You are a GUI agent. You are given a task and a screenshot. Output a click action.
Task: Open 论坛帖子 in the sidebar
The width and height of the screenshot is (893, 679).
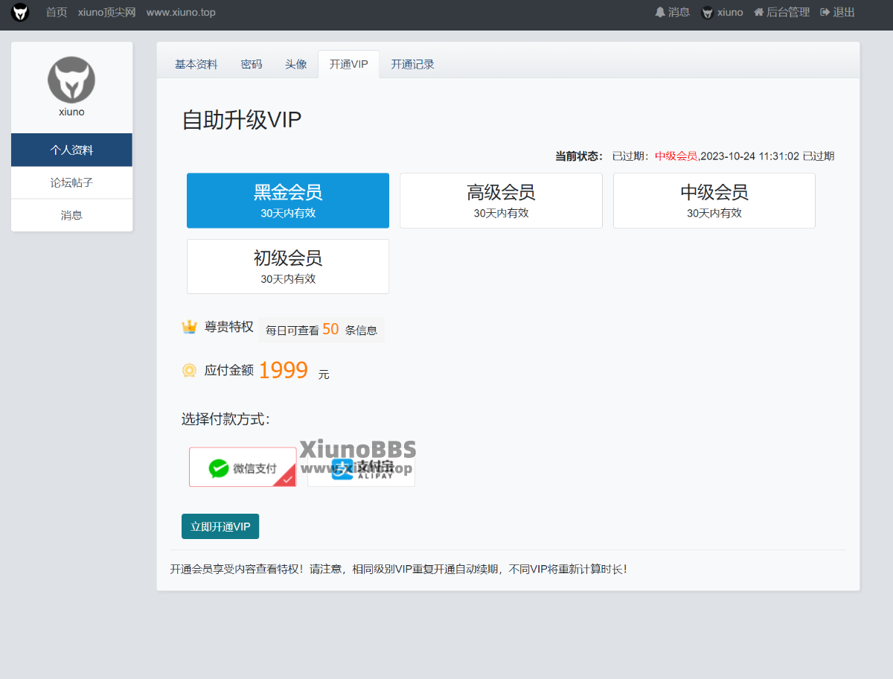point(71,182)
